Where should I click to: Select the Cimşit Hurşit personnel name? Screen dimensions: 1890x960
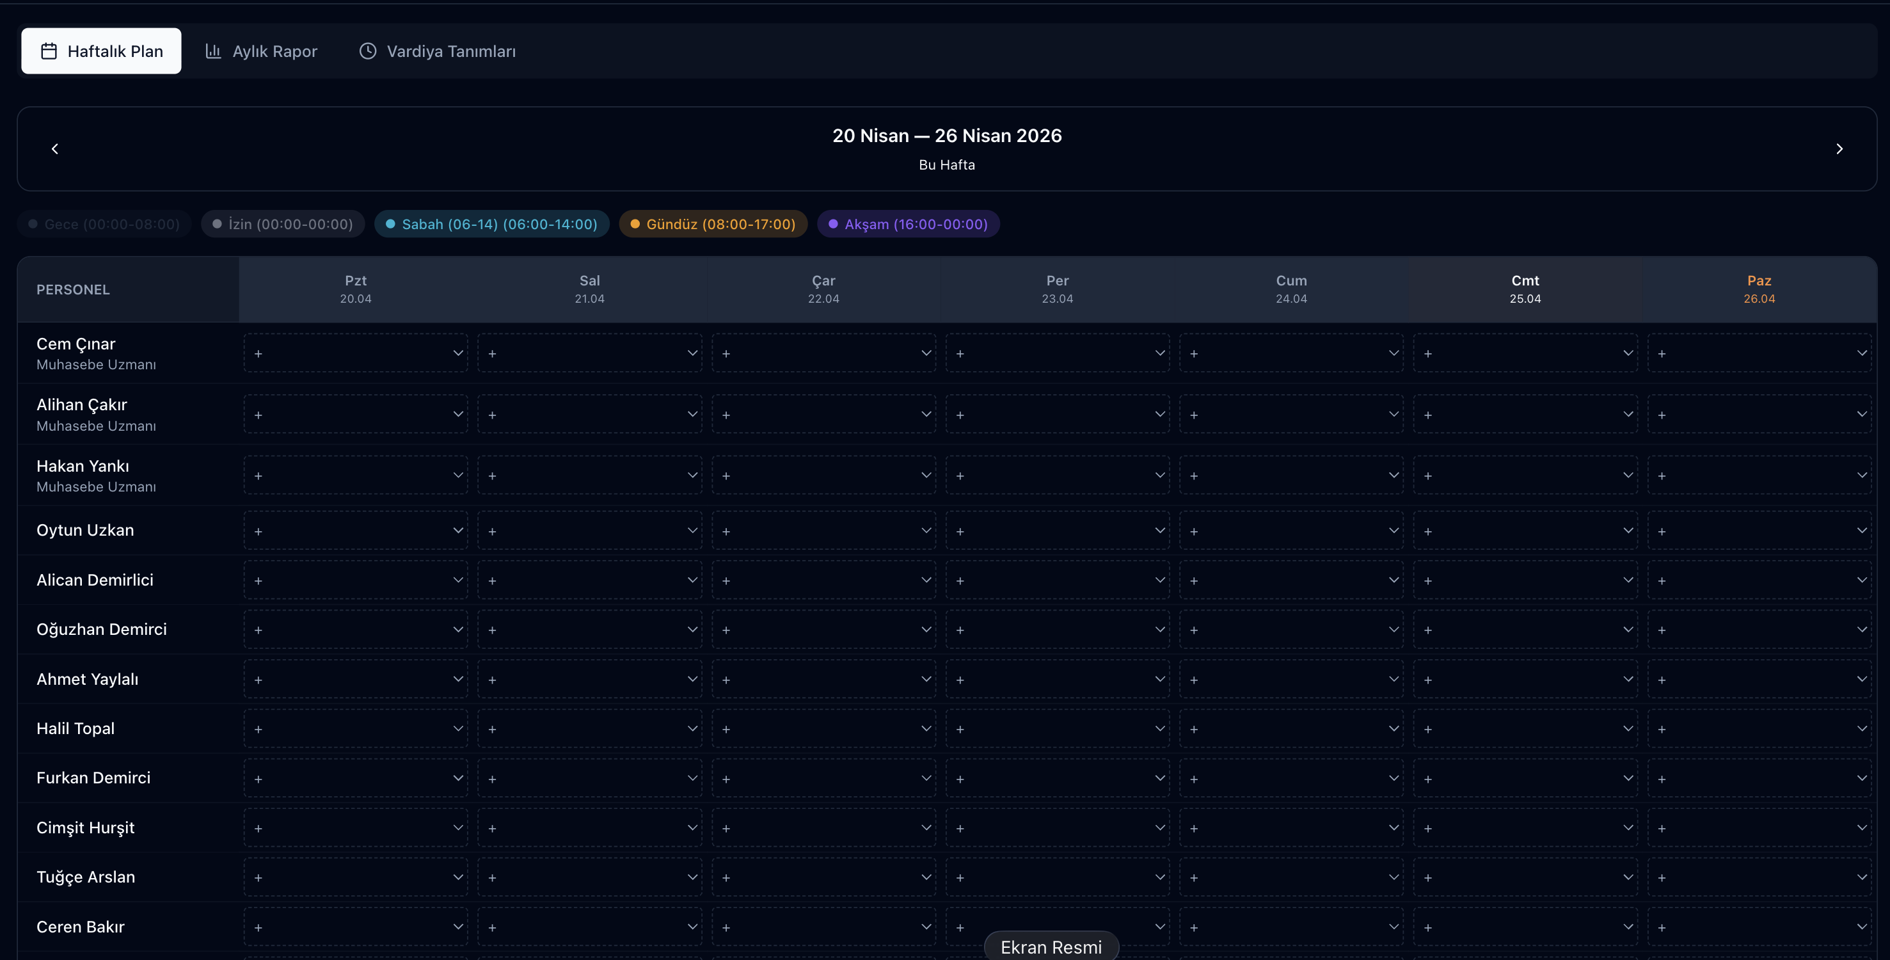point(86,827)
